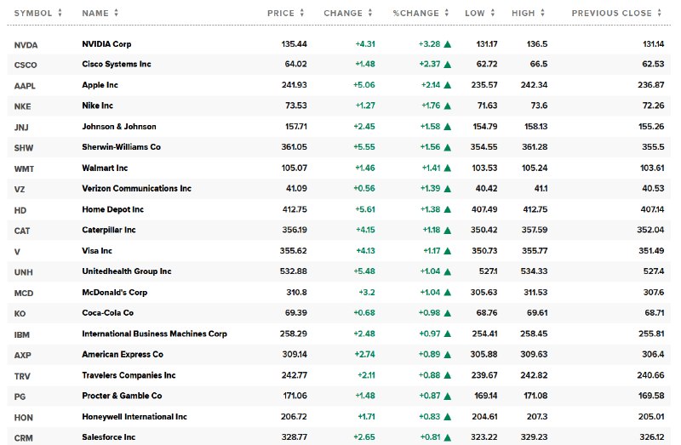Click WMT green up-arrow indicator

click(x=448, y=168)
